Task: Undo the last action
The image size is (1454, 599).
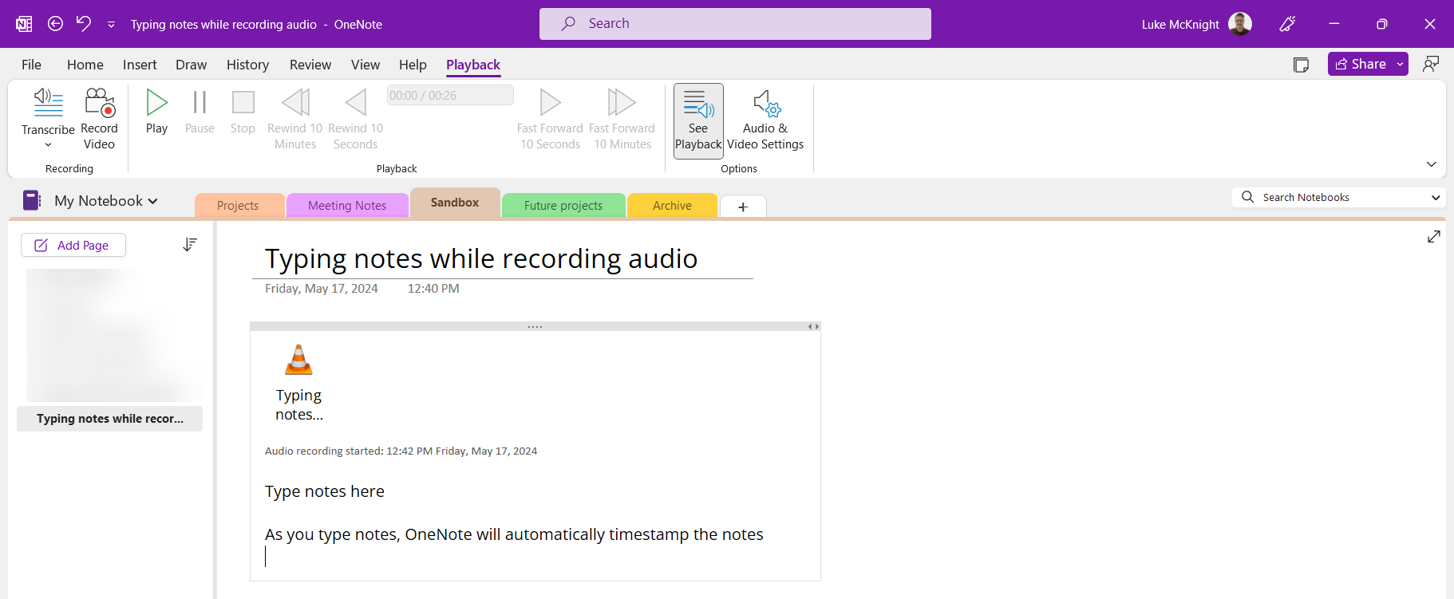Action: pos(84,24)
